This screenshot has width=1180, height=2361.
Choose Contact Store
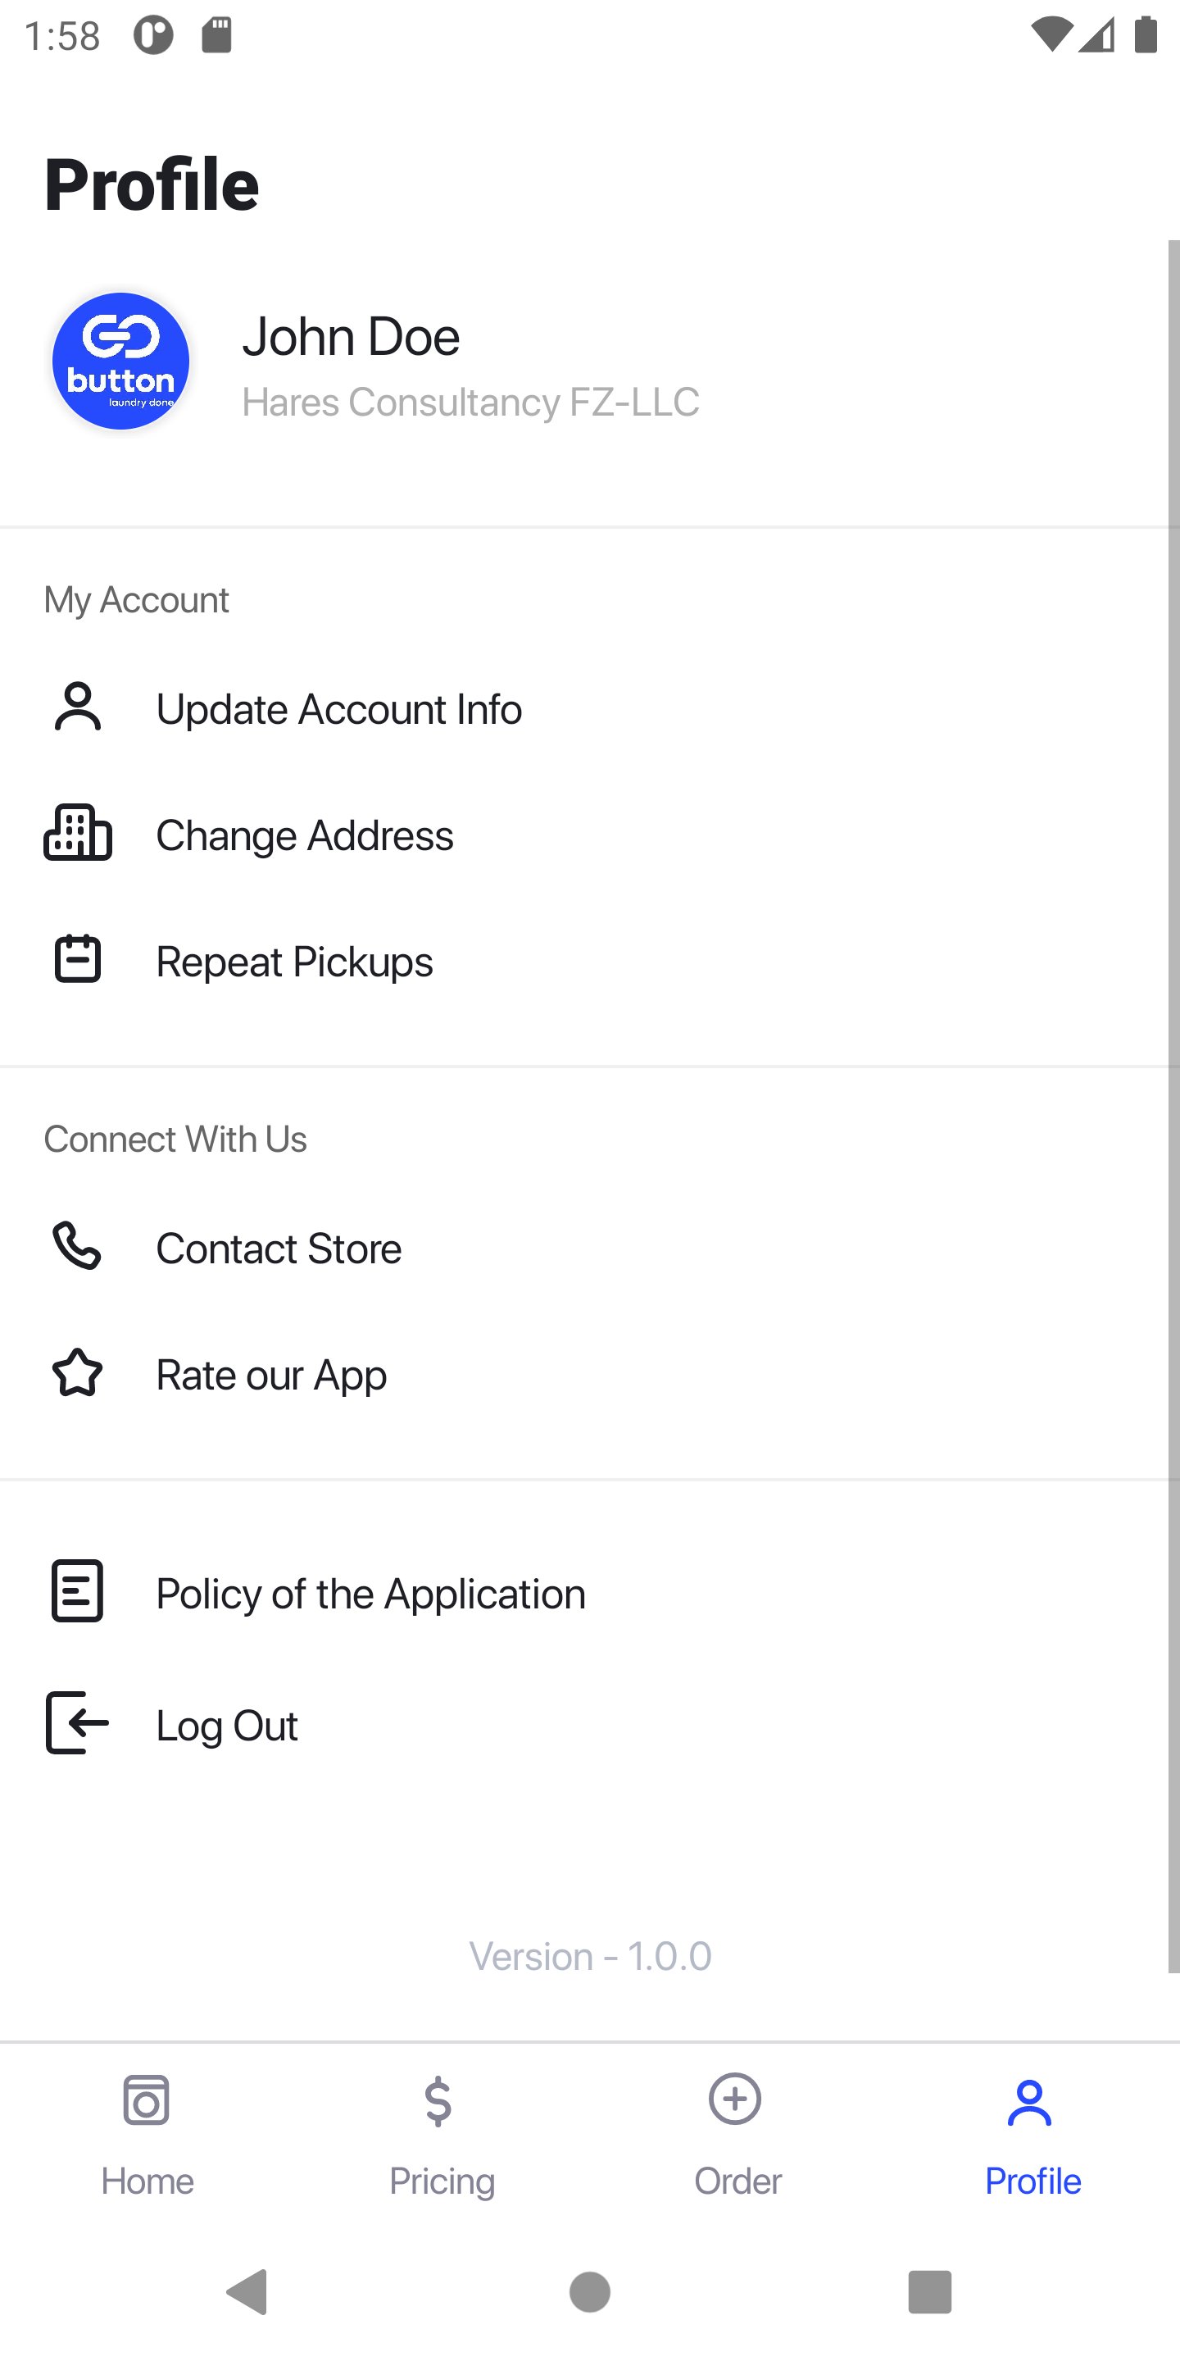point(279,1249)
